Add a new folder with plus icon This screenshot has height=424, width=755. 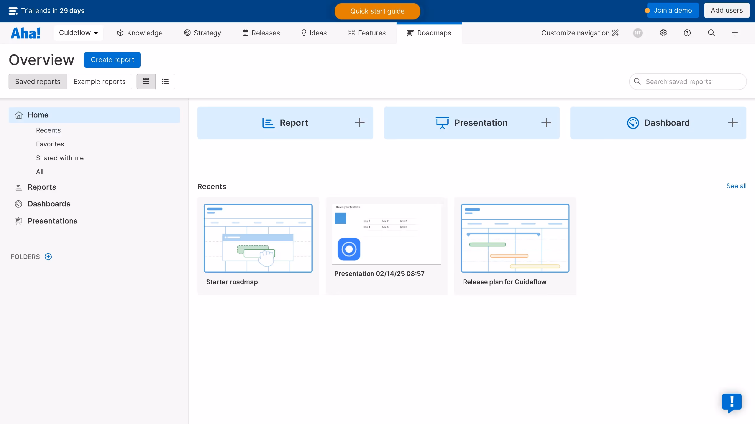(48, 257)
